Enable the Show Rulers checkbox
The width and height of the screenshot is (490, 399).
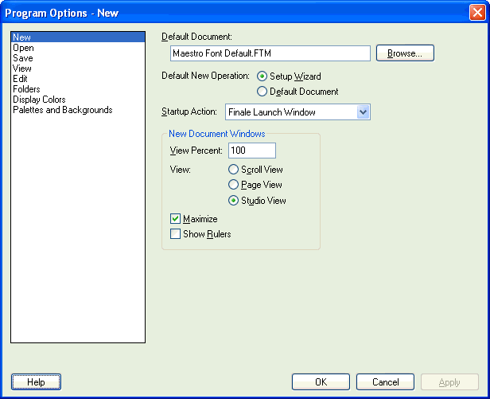pos(176,234)
